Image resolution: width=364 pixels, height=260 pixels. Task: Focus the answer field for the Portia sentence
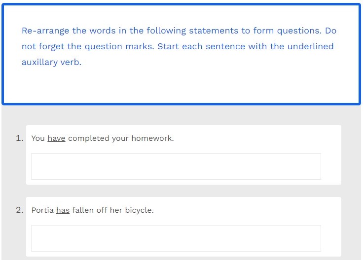coord(176,238)
